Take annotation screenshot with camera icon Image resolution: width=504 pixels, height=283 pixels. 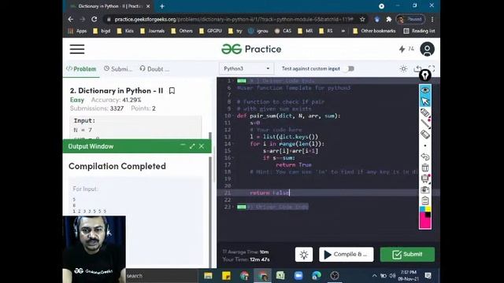[425, 189]
